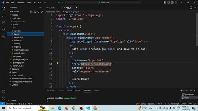Open the Search view in activity bar
This screenshot has width=198, height=111.
tap(3, 15)
